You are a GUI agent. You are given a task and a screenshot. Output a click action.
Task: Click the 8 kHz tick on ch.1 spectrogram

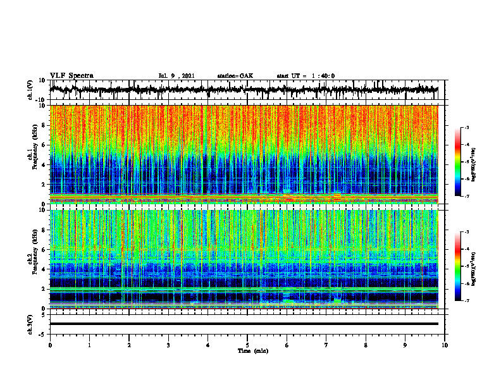[x=44, y=125]
